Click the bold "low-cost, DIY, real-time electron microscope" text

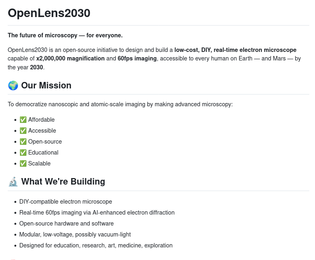click(x=235, y=50)
